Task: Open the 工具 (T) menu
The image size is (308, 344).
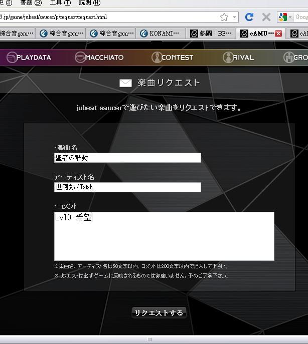Action: [60, 3]
